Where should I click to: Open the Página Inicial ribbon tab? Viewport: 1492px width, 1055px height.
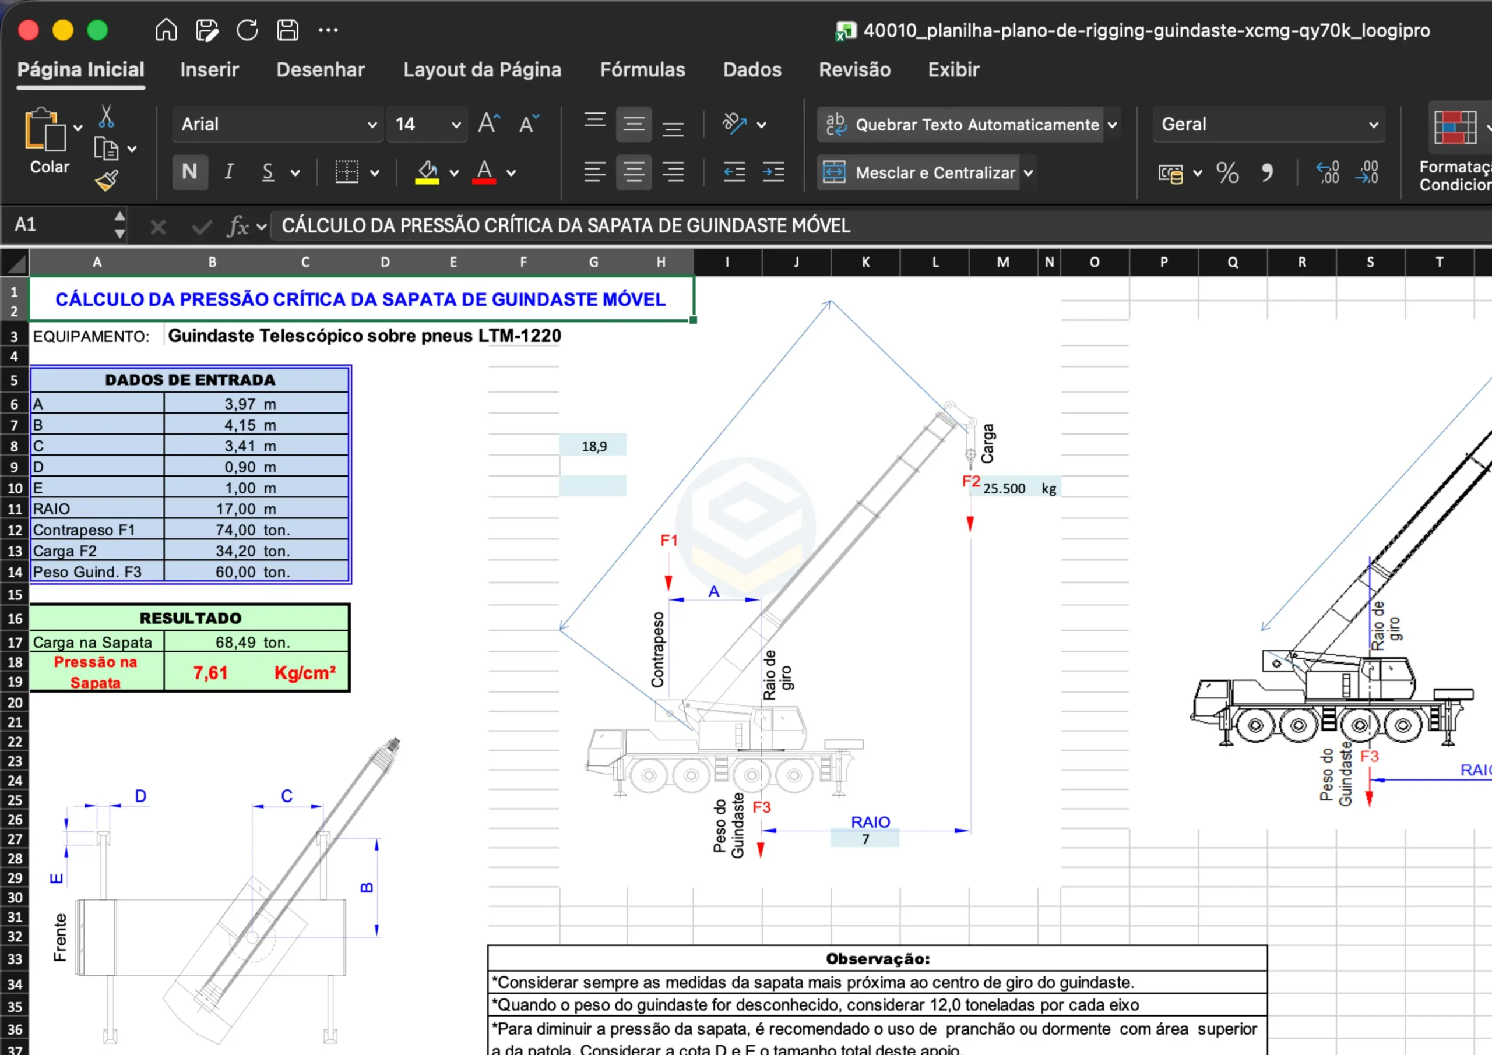tap(80, 69)
